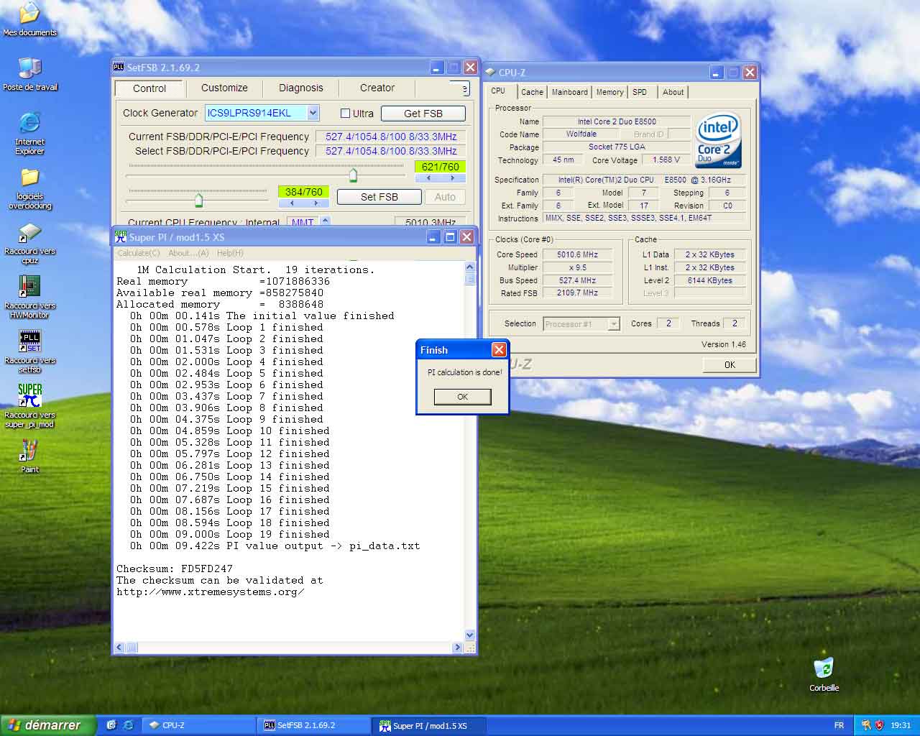Switch to Customize tab in SetFSB
920x736 pixels.
click(x=224, y=88)
